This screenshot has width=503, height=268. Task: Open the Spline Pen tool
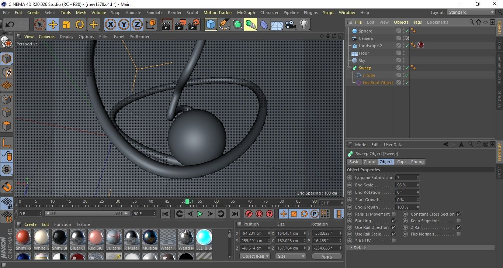click(x=224, y=25)
